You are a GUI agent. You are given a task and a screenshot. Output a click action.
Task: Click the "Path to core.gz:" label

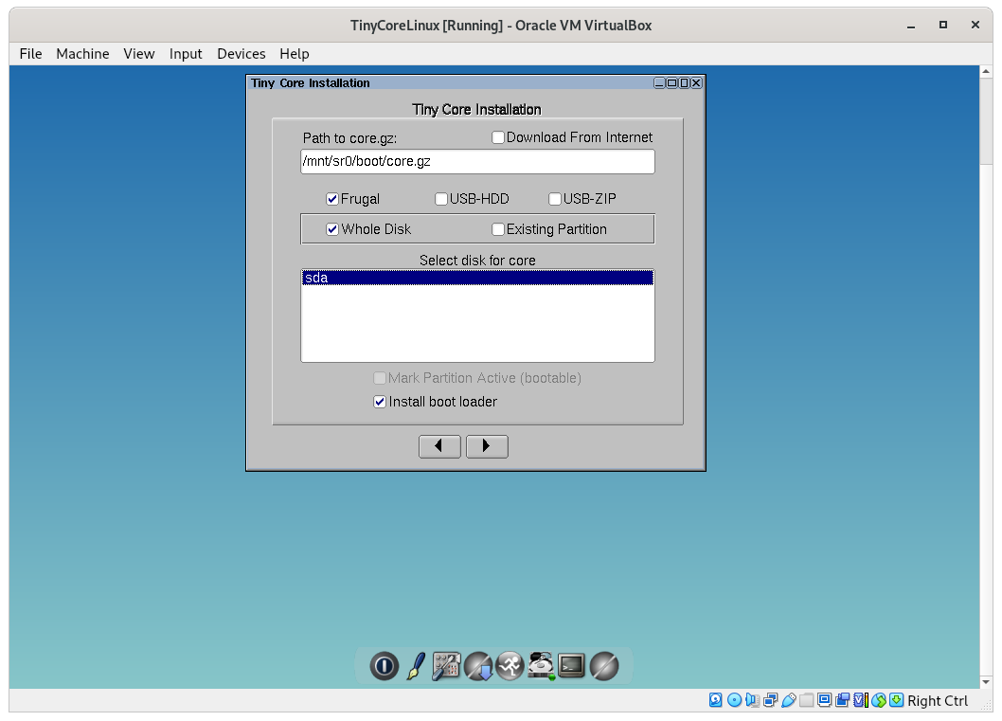click(x=349, y=138)
